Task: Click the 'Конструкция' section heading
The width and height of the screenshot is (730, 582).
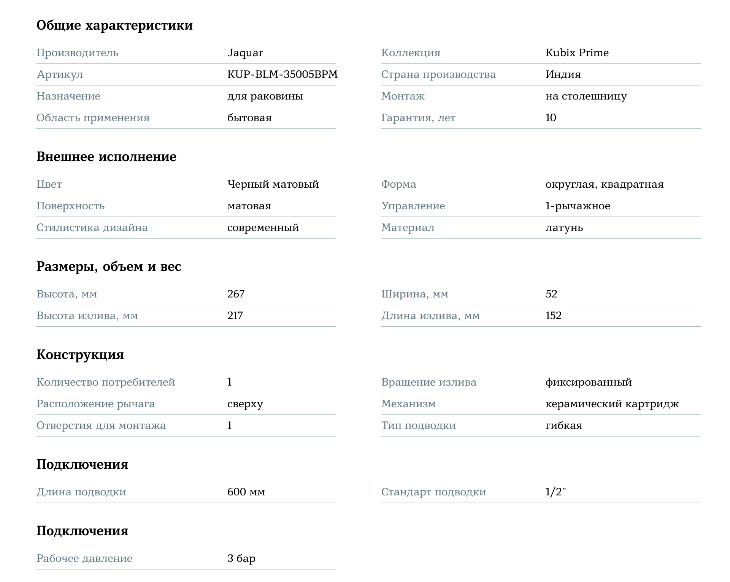Action: click(x=80, y=355)
